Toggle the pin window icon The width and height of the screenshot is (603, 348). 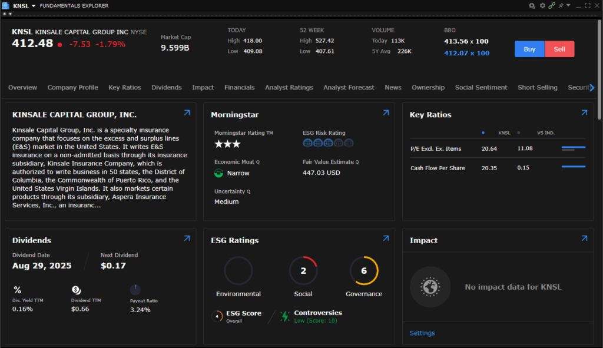561,5
